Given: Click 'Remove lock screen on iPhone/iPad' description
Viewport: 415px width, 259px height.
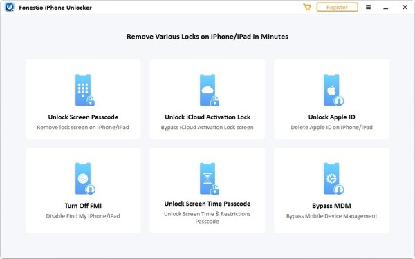Looking at the screenshot, I should tap(83, 127).
